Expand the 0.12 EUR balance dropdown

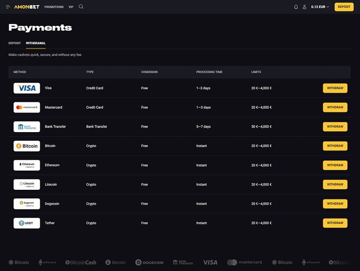[x=320, y=7]
